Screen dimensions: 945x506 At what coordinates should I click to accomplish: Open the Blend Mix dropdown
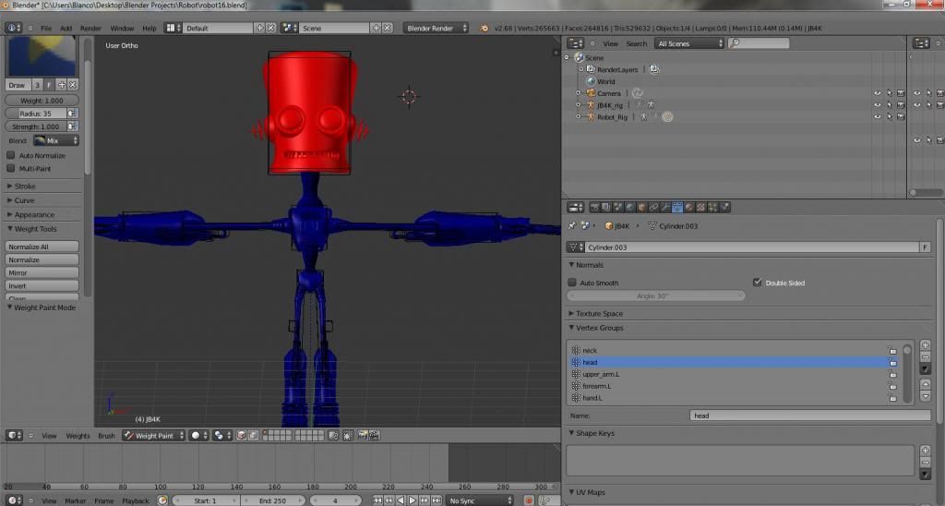tap(56, 140)
